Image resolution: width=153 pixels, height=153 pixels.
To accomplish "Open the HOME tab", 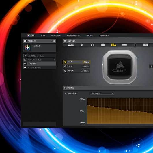I will pyautogui.click(x=43, y=35).
